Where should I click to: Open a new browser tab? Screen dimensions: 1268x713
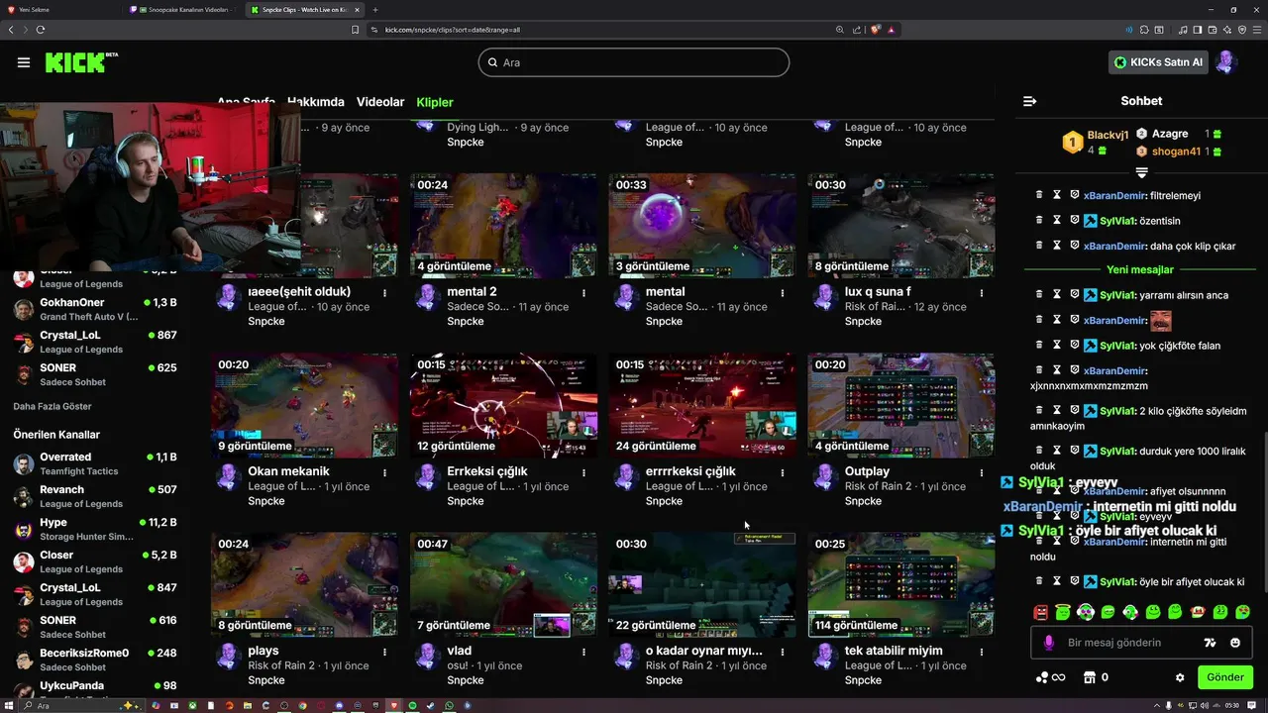[x=375, y=9]
